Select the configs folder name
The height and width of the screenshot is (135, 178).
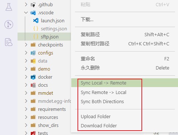(45, 53)
